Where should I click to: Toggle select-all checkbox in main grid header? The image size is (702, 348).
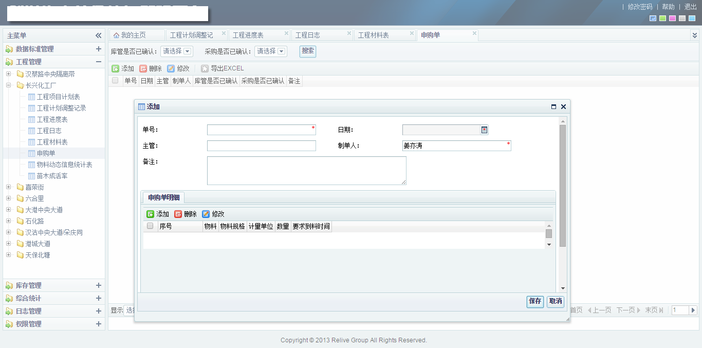[115, 80]
